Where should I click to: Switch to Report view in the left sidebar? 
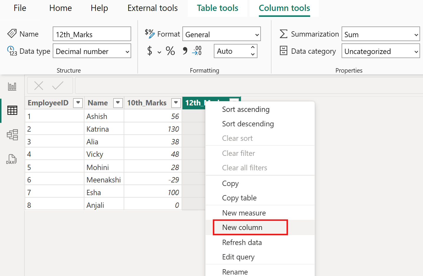pos(12,86)
